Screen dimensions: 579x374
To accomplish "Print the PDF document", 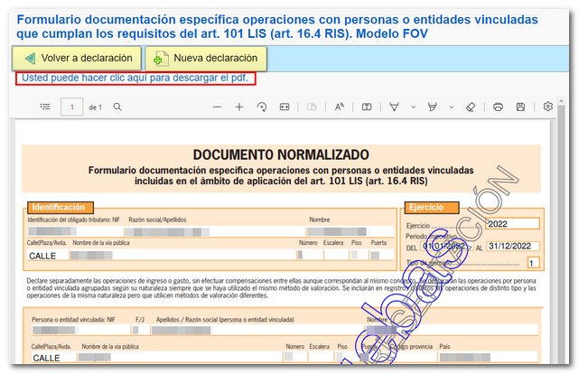I will (498, 108).
